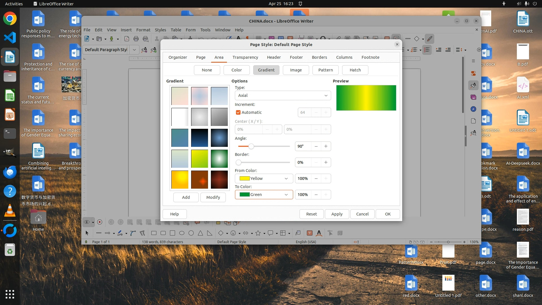Click the Record Changes icon

coord(100,222)
